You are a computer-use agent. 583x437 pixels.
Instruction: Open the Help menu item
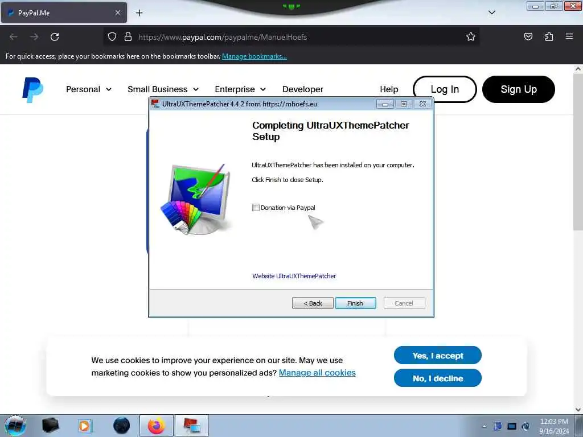[389, 89]
